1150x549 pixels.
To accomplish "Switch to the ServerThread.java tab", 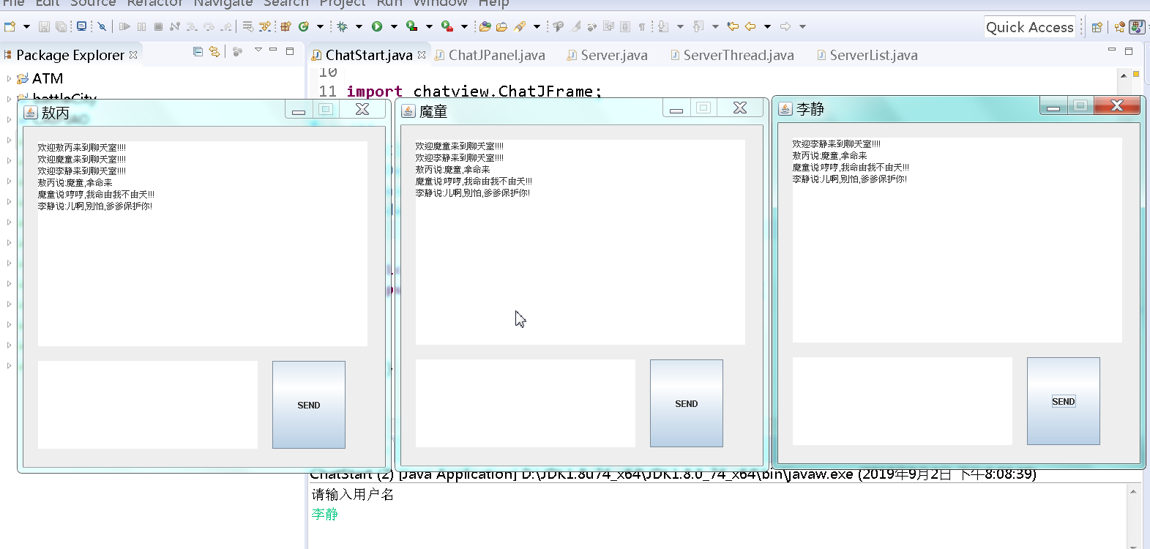I will point(732,55).
